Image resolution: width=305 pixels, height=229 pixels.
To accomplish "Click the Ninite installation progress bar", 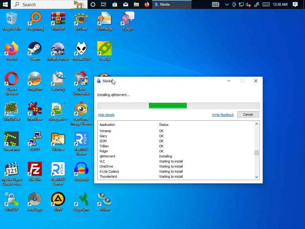I will 178,106.
